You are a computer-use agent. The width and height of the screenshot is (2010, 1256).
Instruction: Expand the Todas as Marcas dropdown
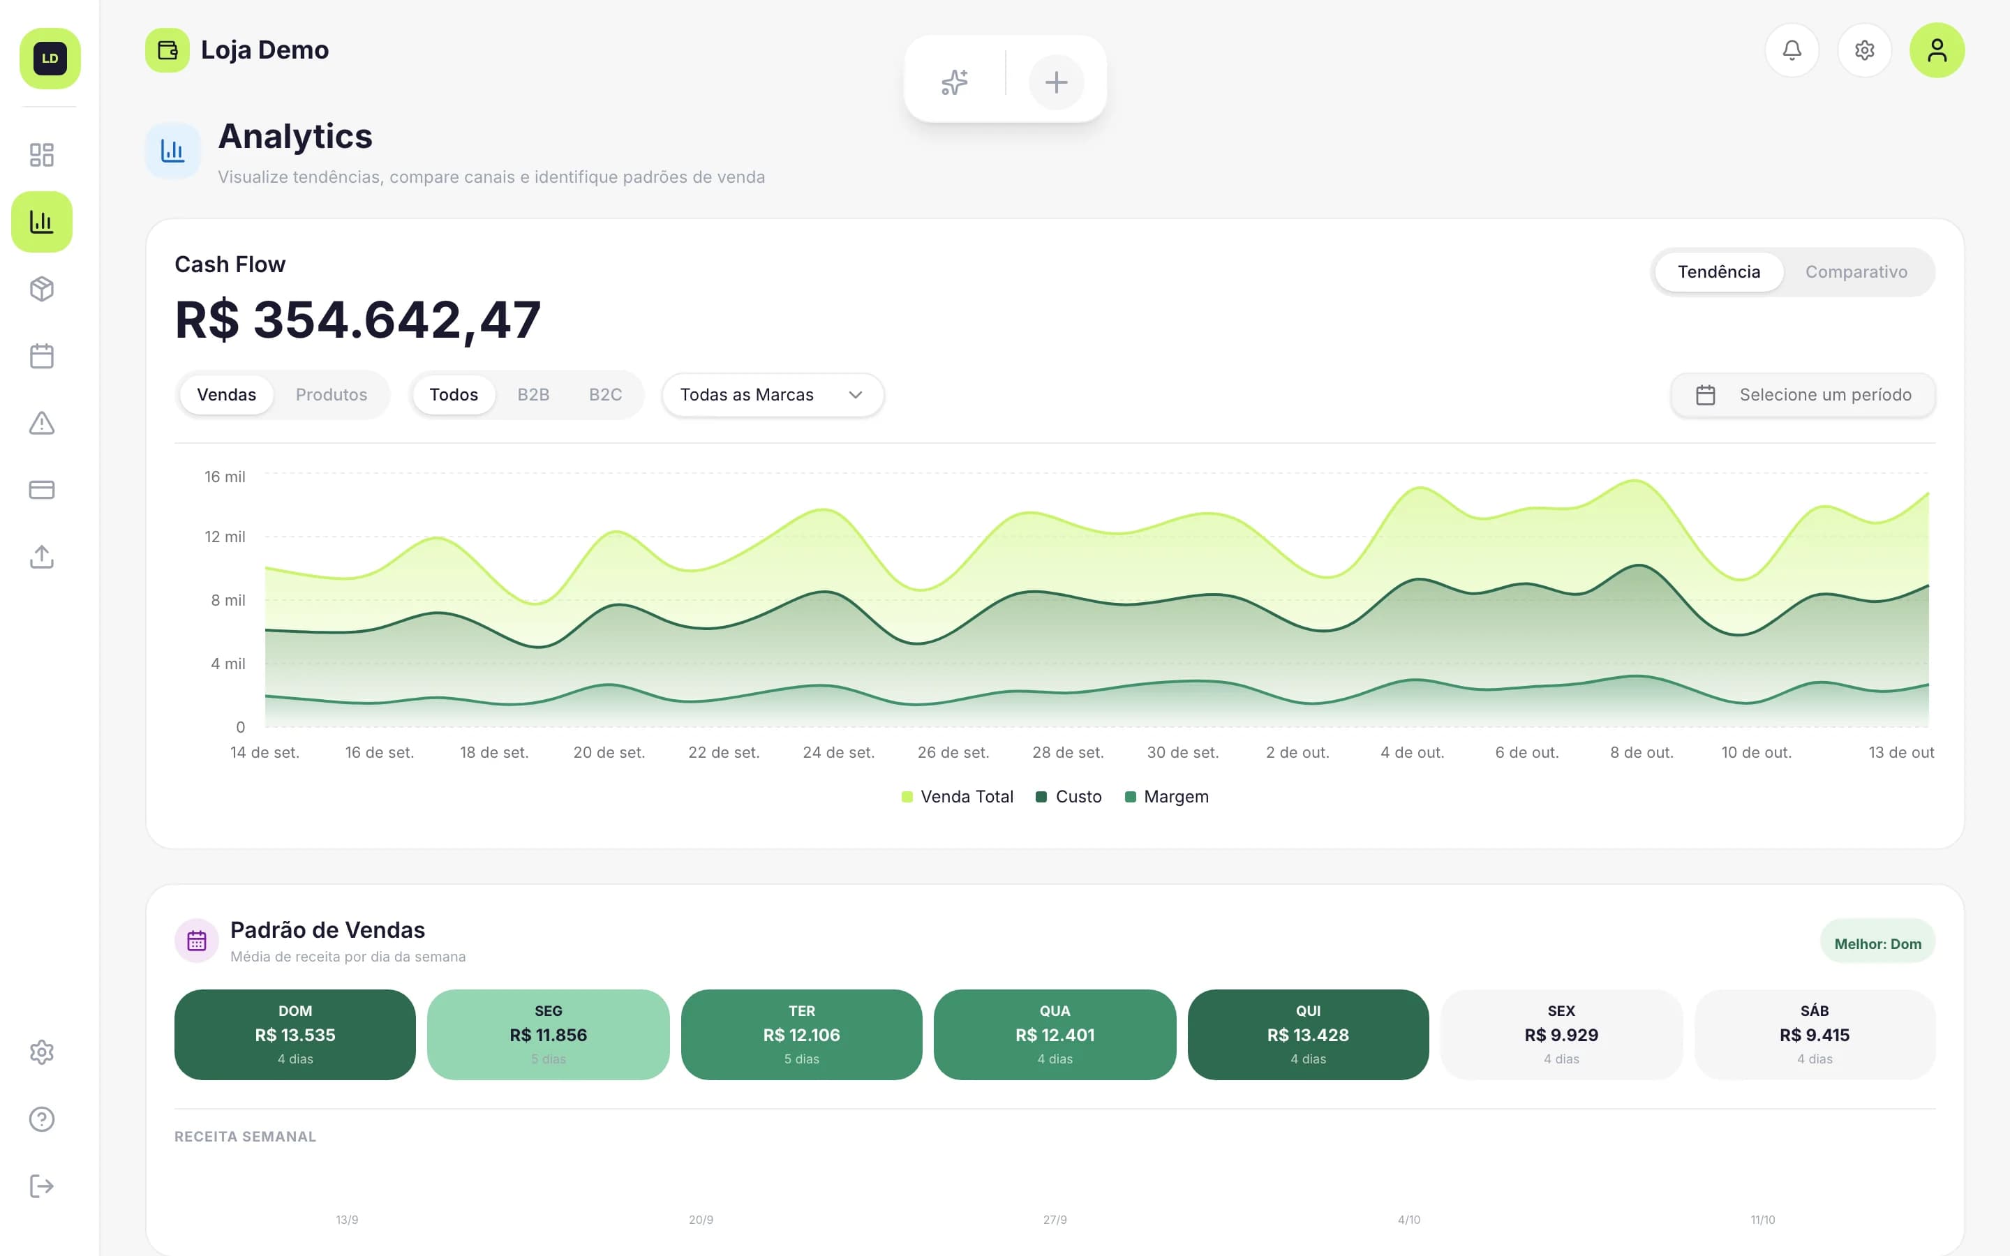[x=773, y=394]
